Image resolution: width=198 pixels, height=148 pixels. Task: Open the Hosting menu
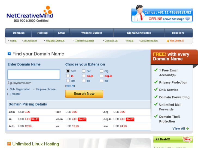pos(42,33)
